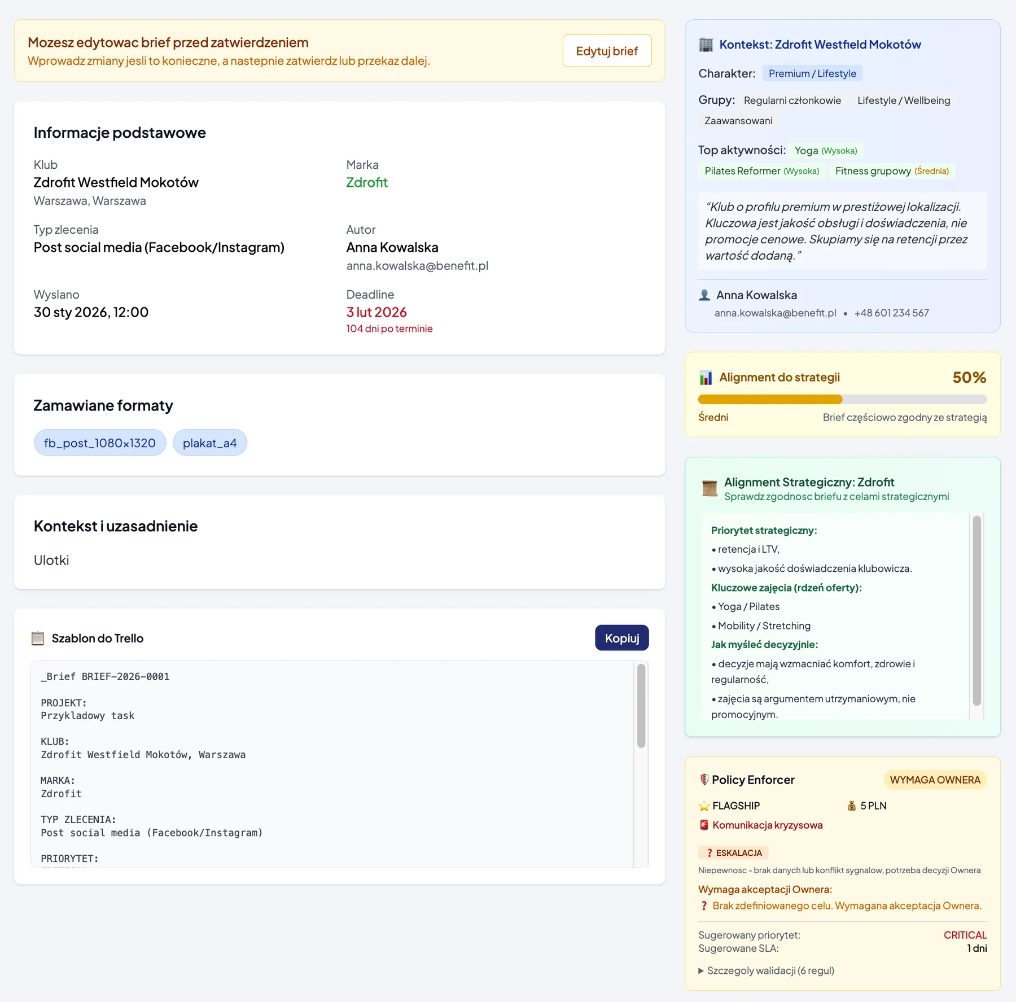Click the Edytuj brief button
The width and height of the screenshot is (1016, 1002).
pos(607,51)
